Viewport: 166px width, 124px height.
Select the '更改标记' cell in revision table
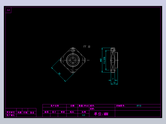click(11, 113)
